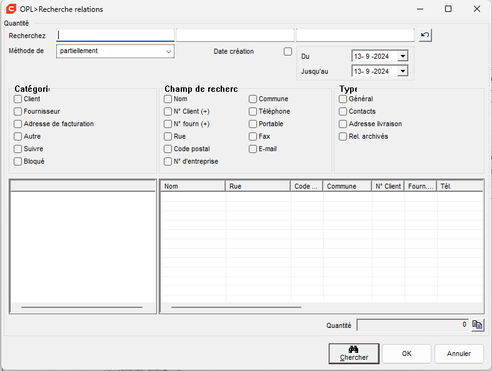Tick the Contacts type checkbox
The width and height of the screenshot is (492, 371).
click(x=343, y=112)
